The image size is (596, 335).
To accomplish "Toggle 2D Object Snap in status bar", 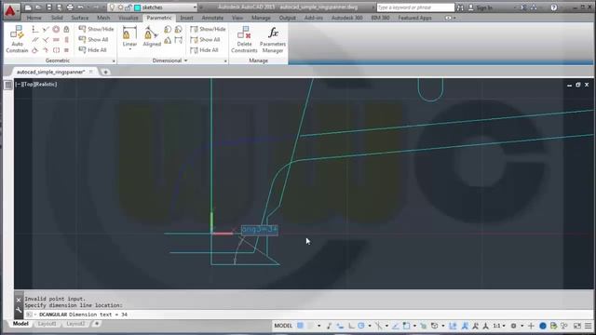I will [x=406, y=326].
